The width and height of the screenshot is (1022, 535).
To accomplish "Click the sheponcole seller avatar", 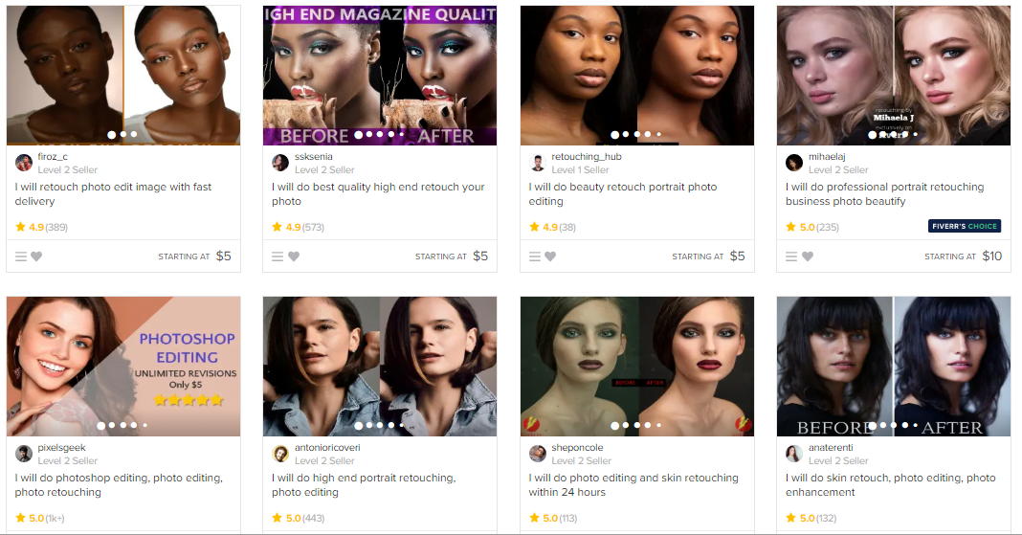I will [538, 454].
